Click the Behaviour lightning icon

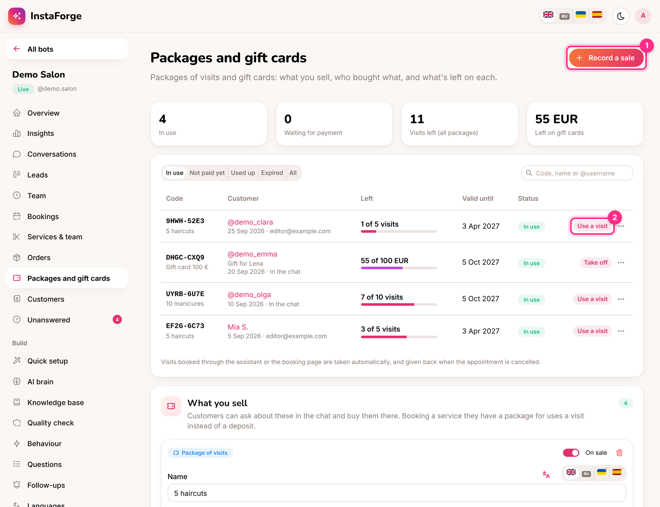(17, 443)
